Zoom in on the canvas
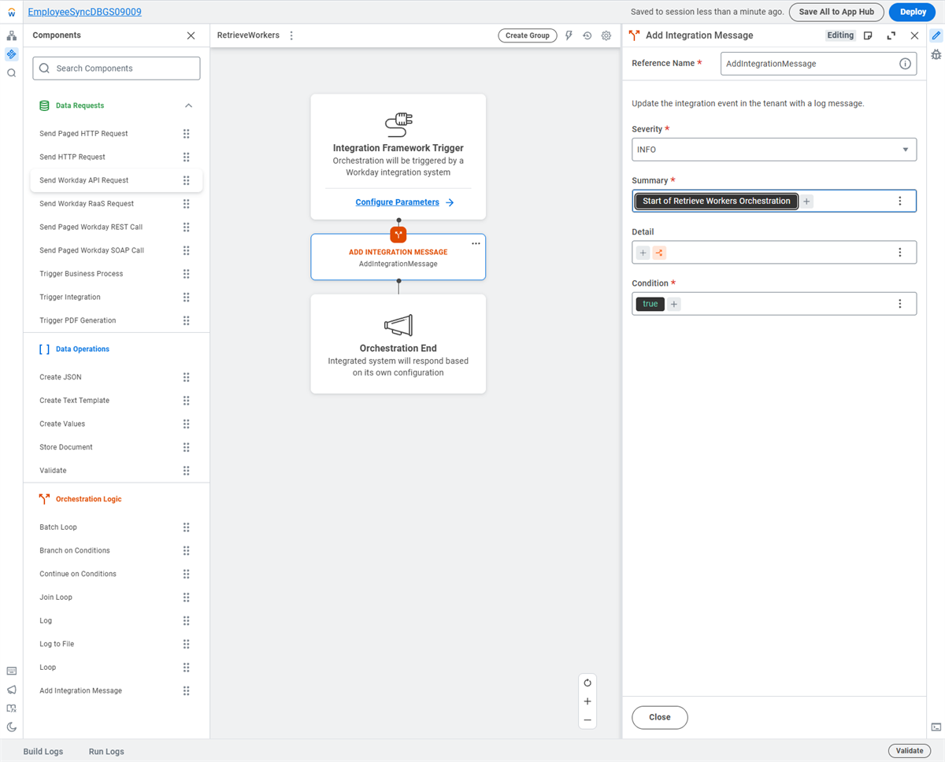This screenshot has height=762, width=945. click(587, 701)
